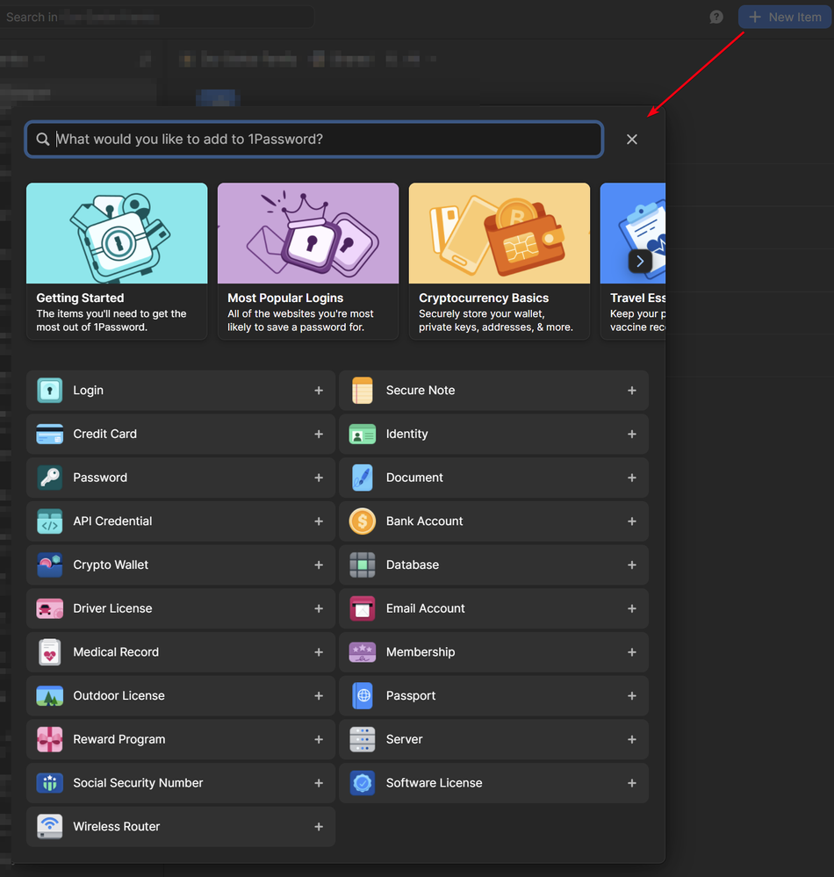Select the Credit Card icon
Screen dimensions: 834x877
coord(50,434)
